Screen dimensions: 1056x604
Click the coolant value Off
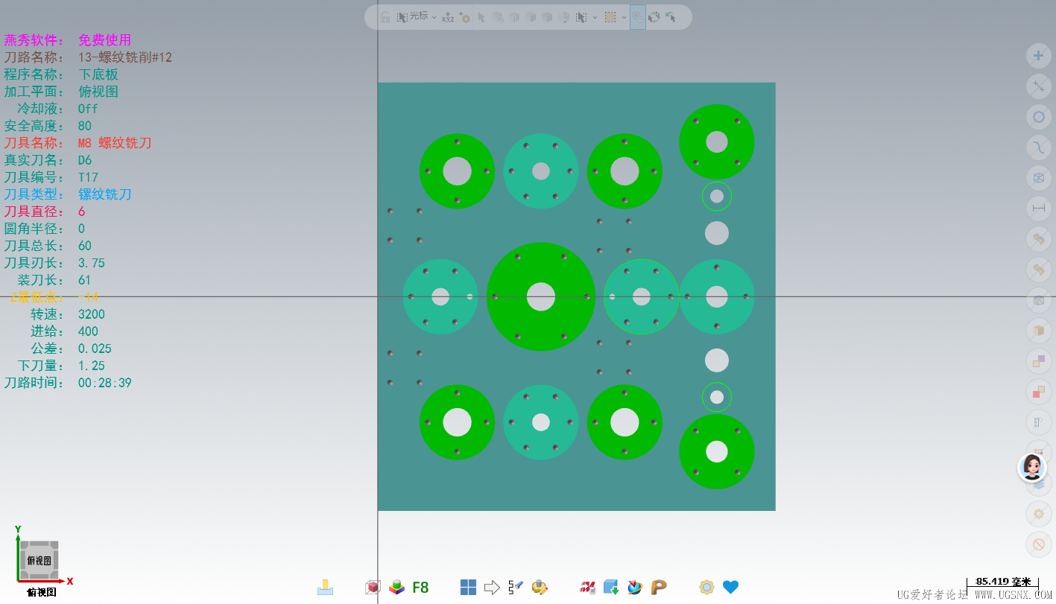click(88, 109)
